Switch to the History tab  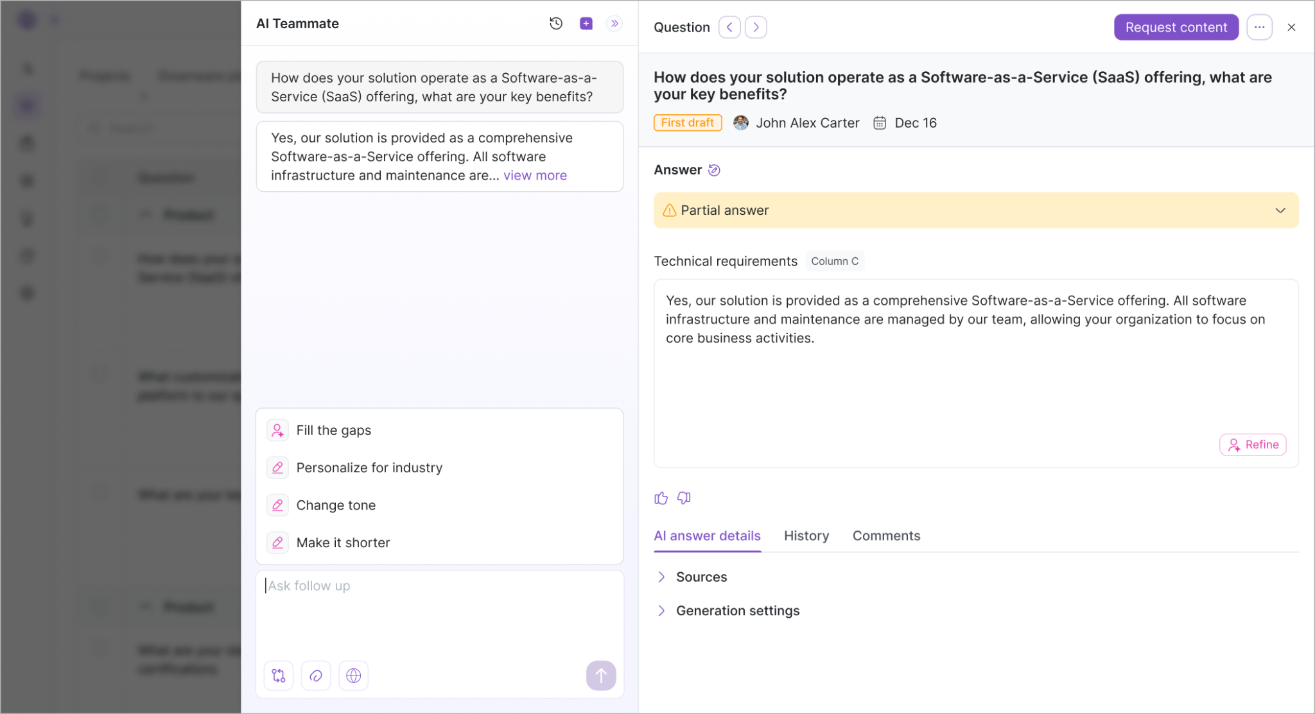806,536
